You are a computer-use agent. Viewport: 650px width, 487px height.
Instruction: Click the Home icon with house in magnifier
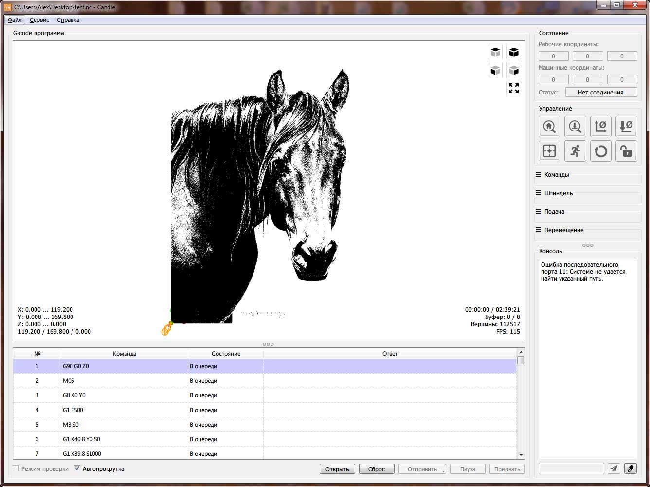click(x=549, y=126)
